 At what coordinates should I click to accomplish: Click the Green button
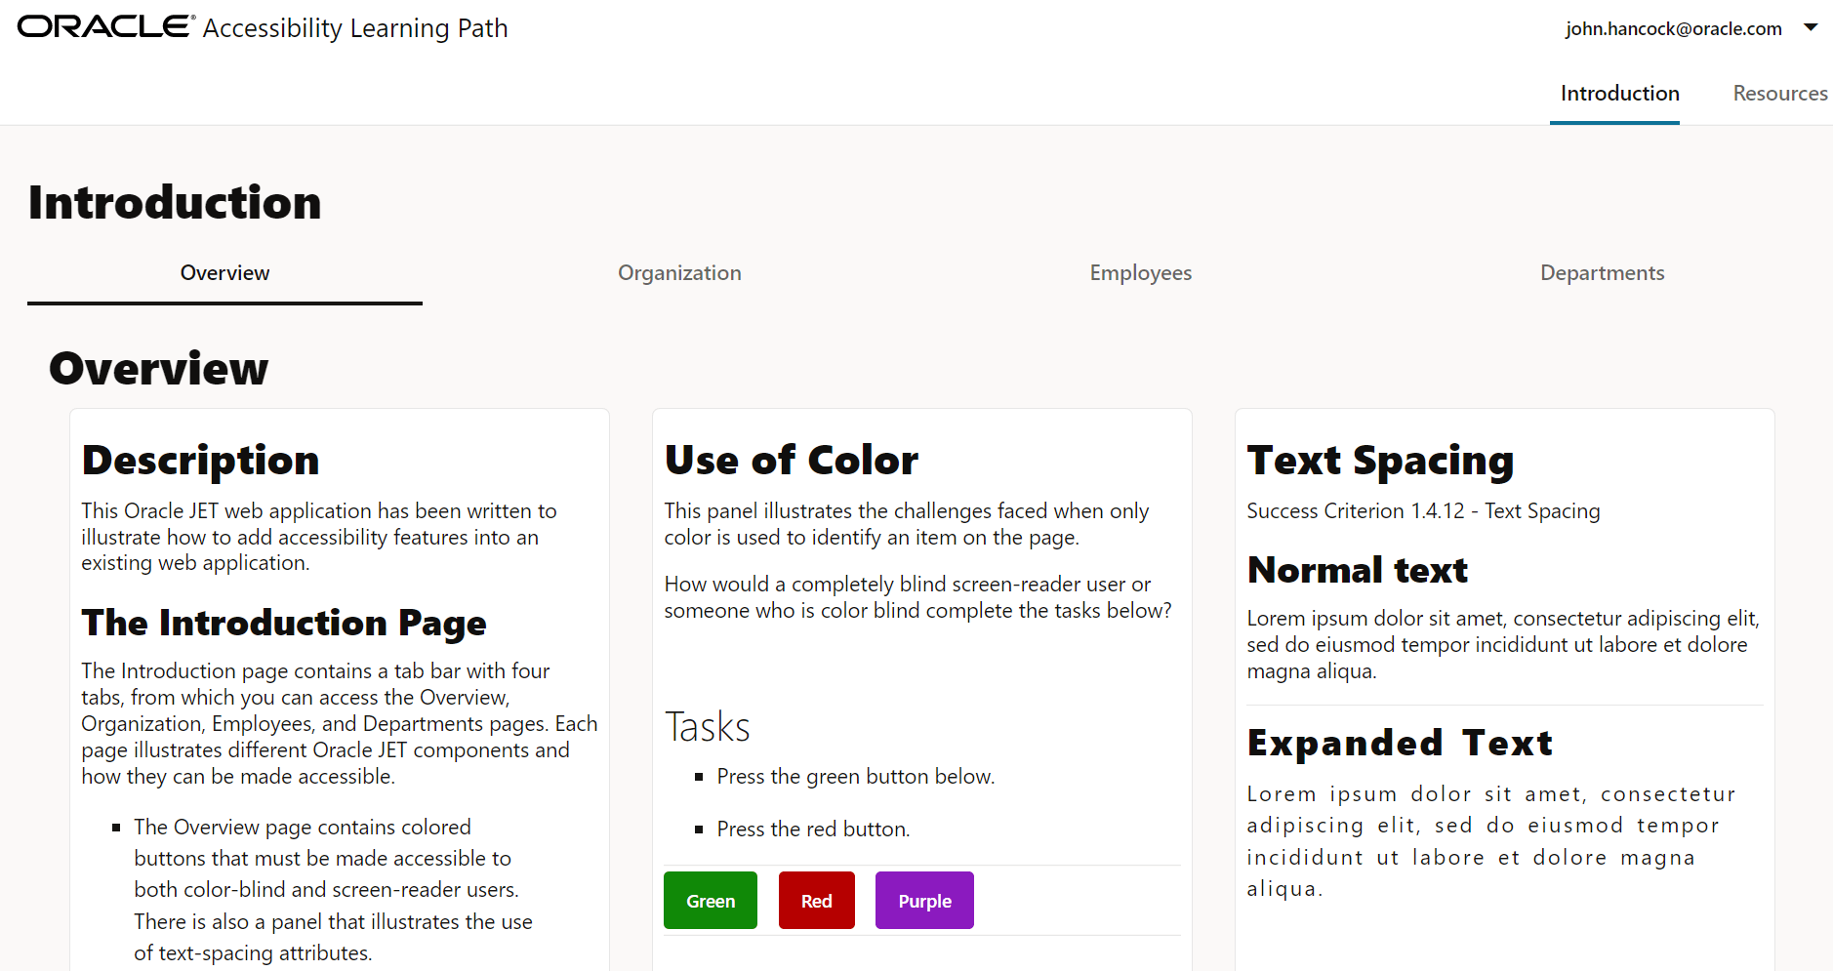point(711,901)
